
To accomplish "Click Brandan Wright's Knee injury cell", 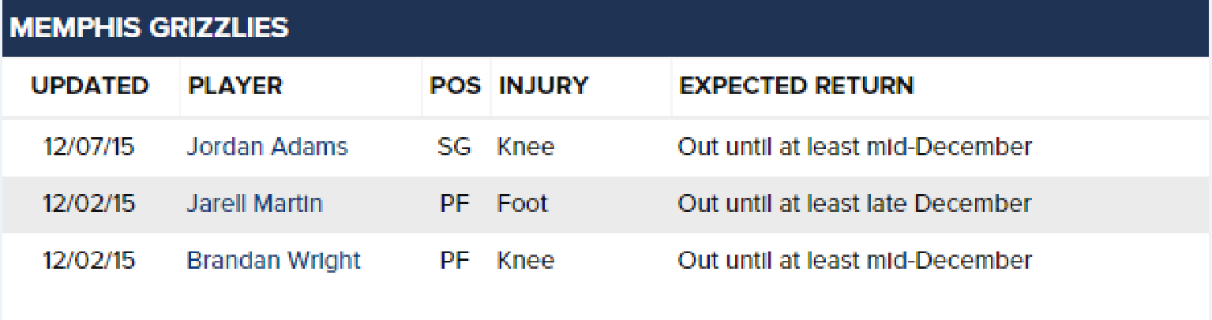I will tap(525, 261).
